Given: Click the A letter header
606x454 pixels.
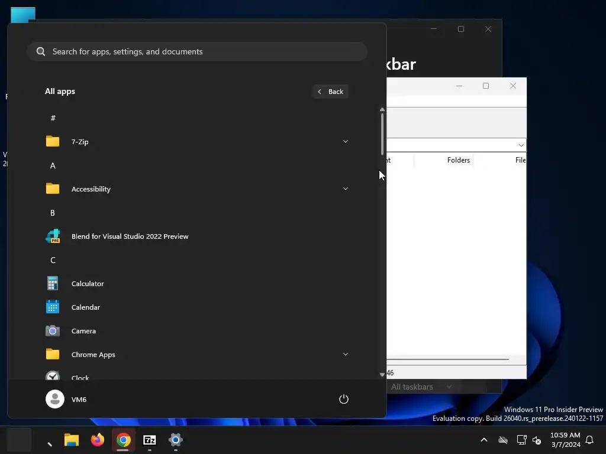Looking at the screenshot, I should [53, 166].
